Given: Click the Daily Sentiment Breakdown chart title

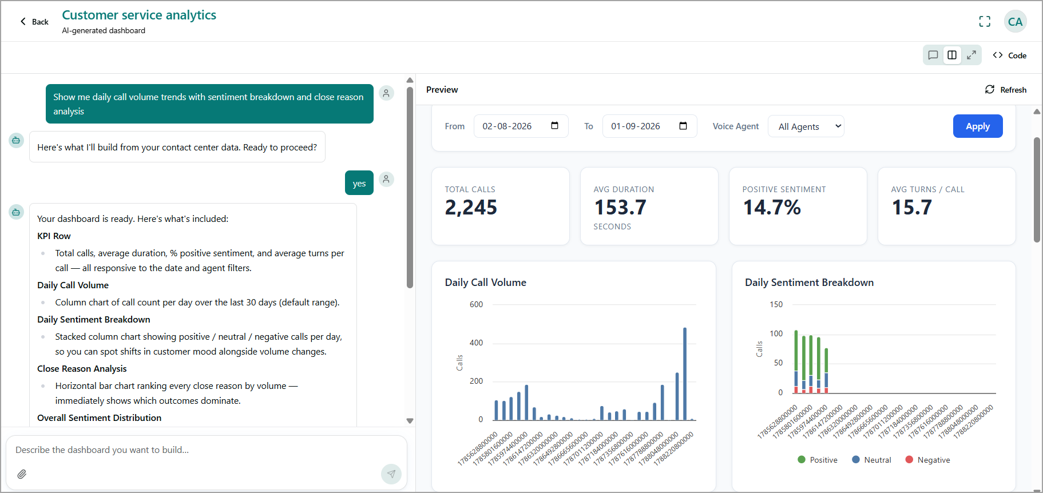Looking at the screenshot, I should (809, 283).
